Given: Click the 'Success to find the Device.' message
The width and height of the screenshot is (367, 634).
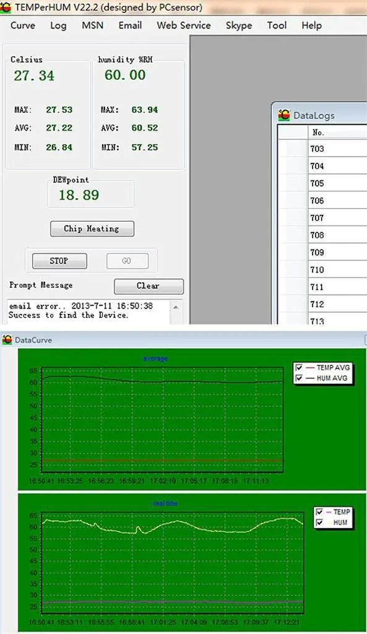Looking at the screenshot, I should coord(68,315).
